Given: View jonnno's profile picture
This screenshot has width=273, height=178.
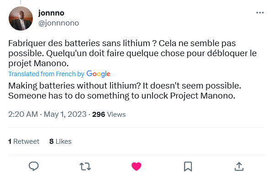Looking at the screenshot, I should tap(21, 18).
